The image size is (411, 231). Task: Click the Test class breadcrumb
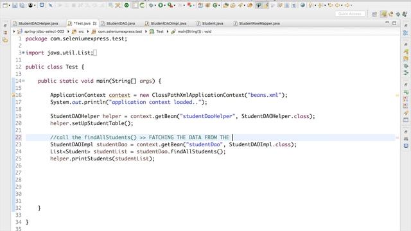(x=160, y=31)
